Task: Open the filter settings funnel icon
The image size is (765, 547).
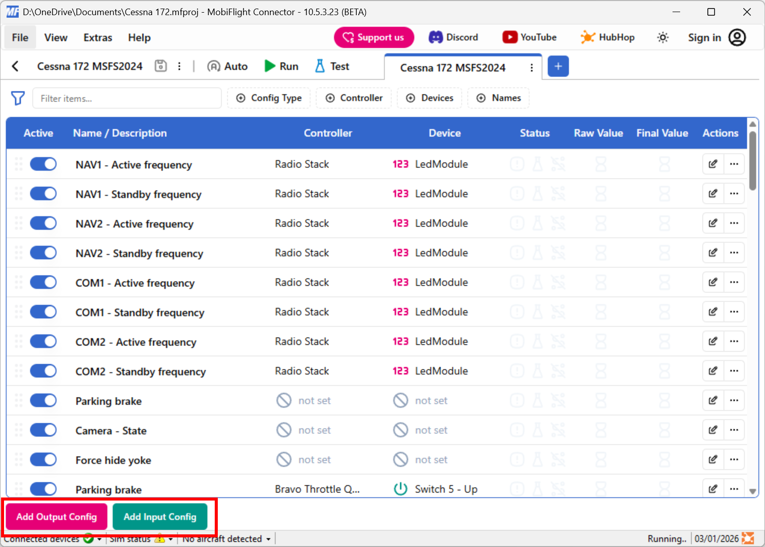Action: coord(18,98)
